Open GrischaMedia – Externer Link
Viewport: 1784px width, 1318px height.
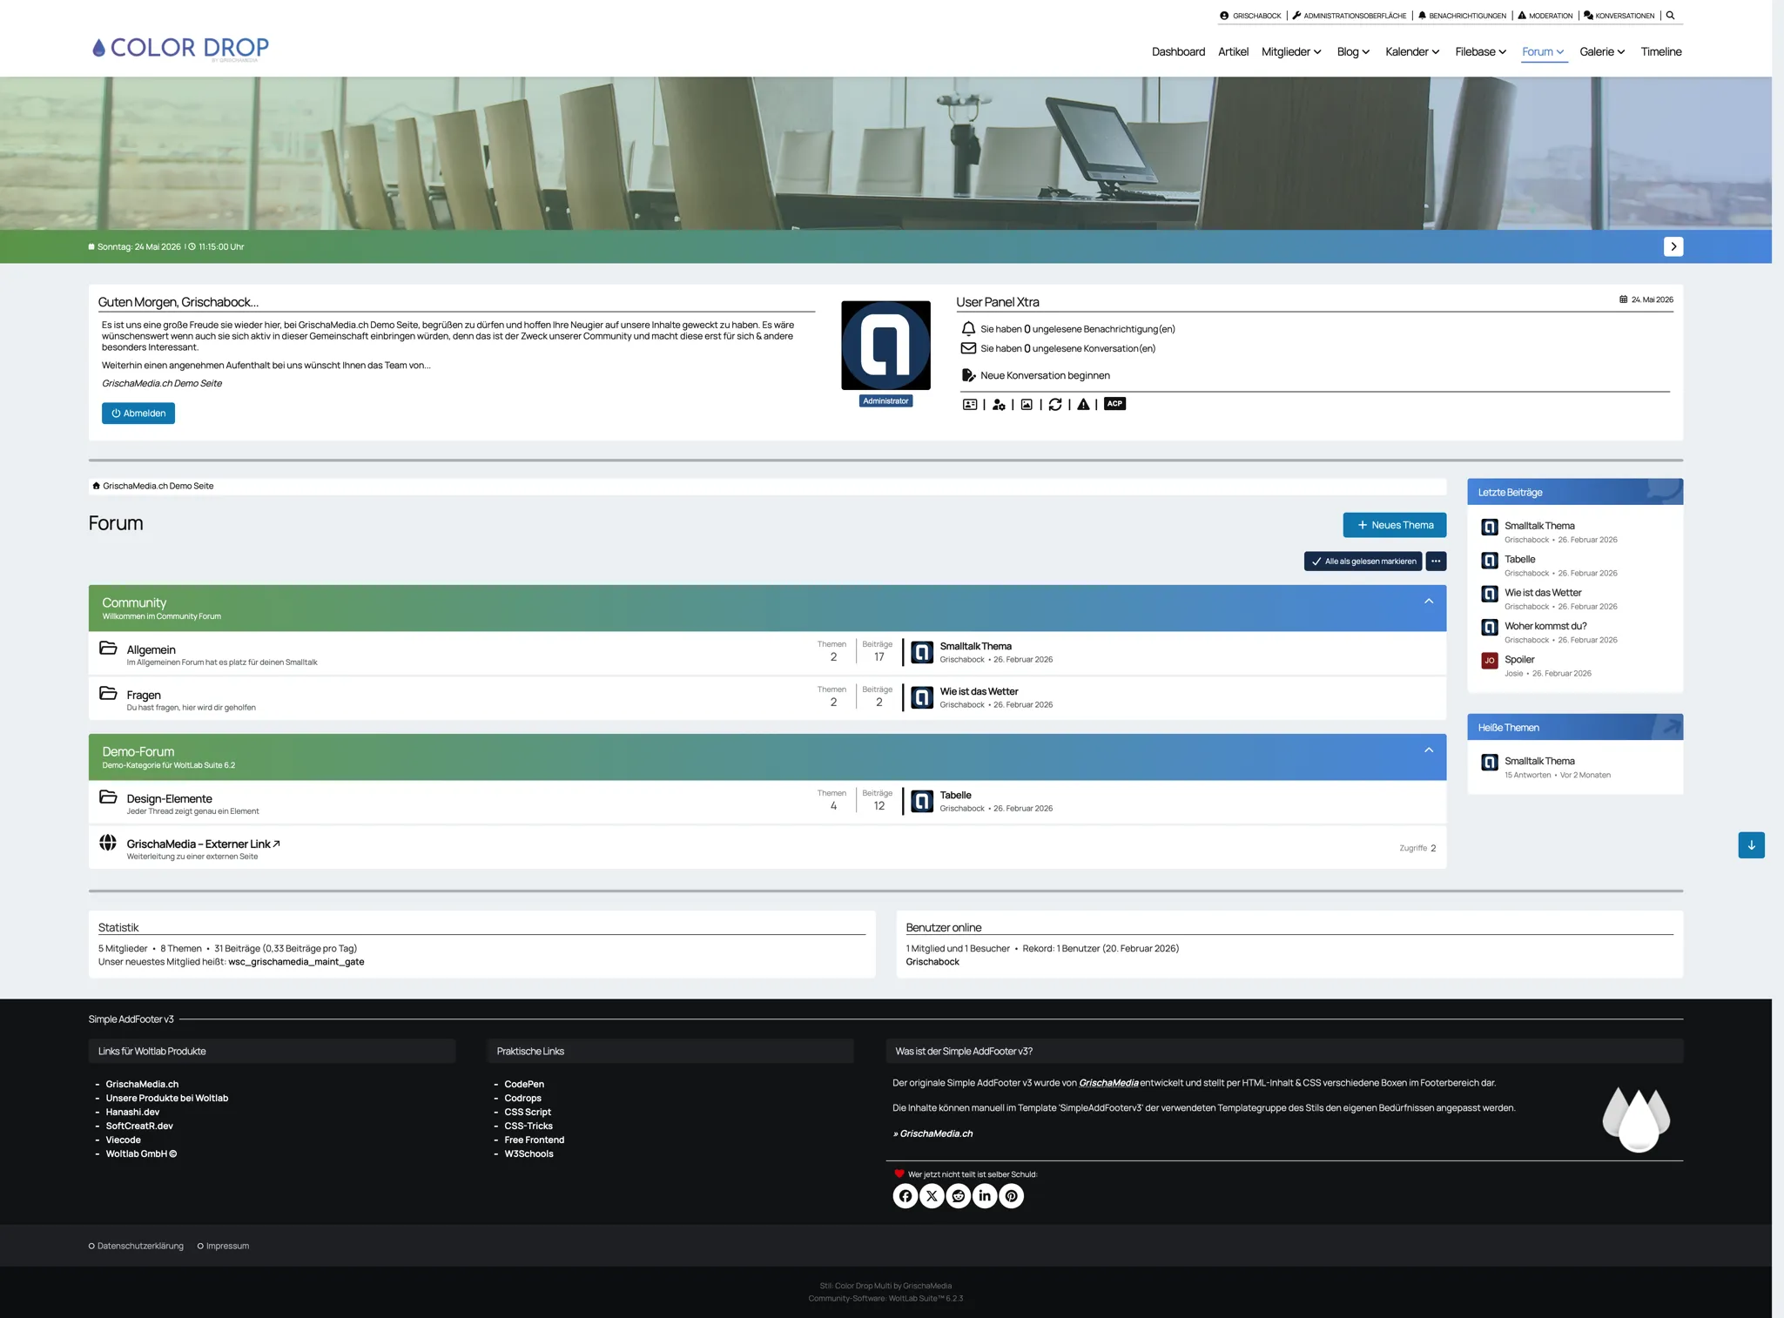pyautogui.click(x=204, y=844)
